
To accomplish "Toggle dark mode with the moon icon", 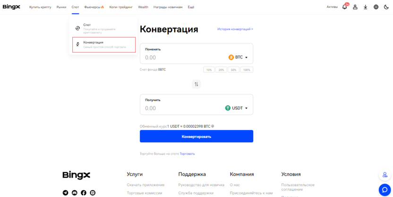I will click(386, 7).
